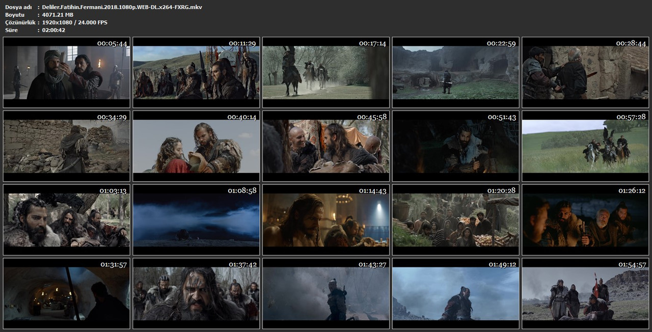
Task: Open the frame stamped 00:40:14
Action: 196,146
